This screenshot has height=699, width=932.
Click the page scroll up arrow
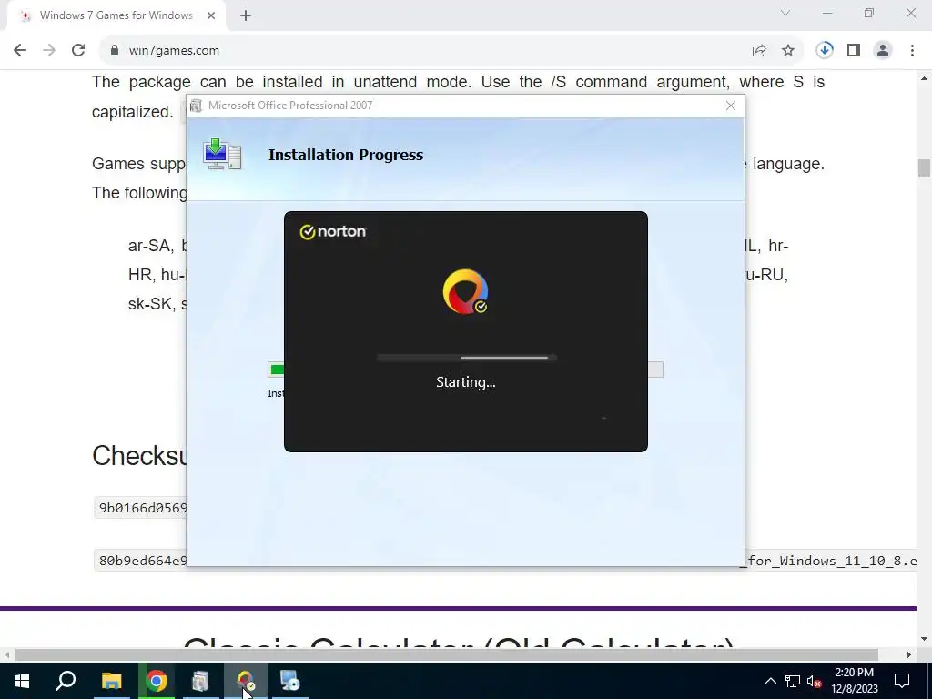pyautogui.click(x=924, y=78)
